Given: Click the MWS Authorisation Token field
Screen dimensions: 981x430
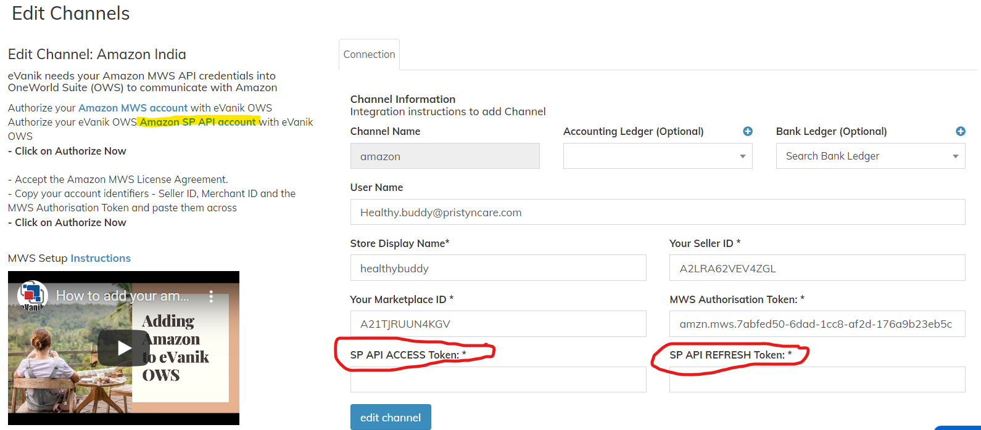Looking at the screenshot, I should point(817,324).
